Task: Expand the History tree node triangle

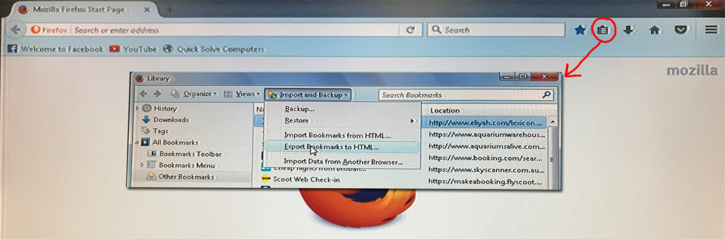Action: coord(138,108)
